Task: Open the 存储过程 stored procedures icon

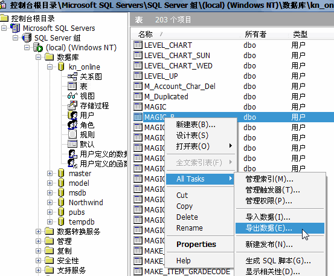Action: (x=72, y=105)
